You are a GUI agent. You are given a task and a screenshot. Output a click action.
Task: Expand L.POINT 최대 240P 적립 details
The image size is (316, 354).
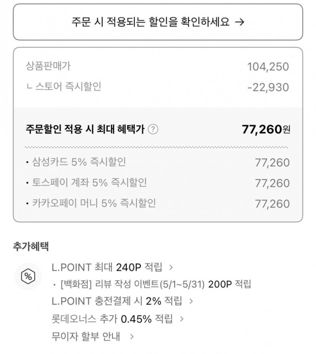click(x=107, y=267)
